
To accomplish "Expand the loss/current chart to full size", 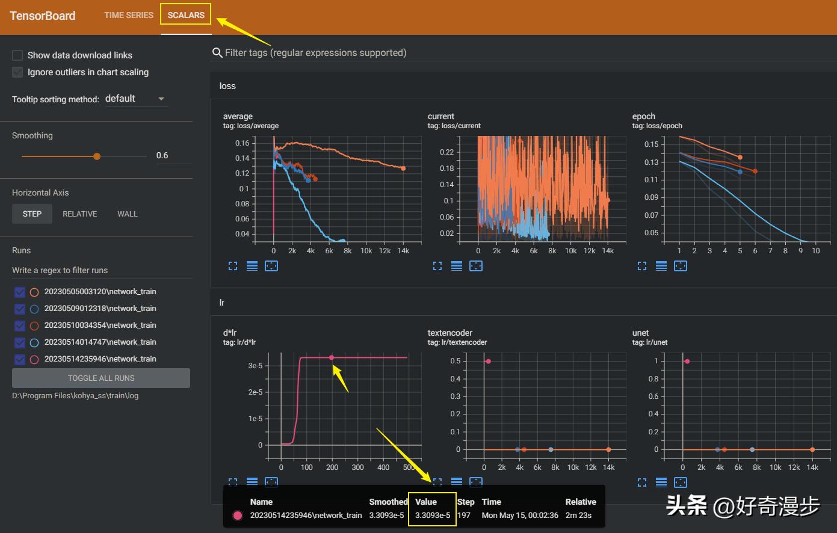I will (x=437, y=266).
